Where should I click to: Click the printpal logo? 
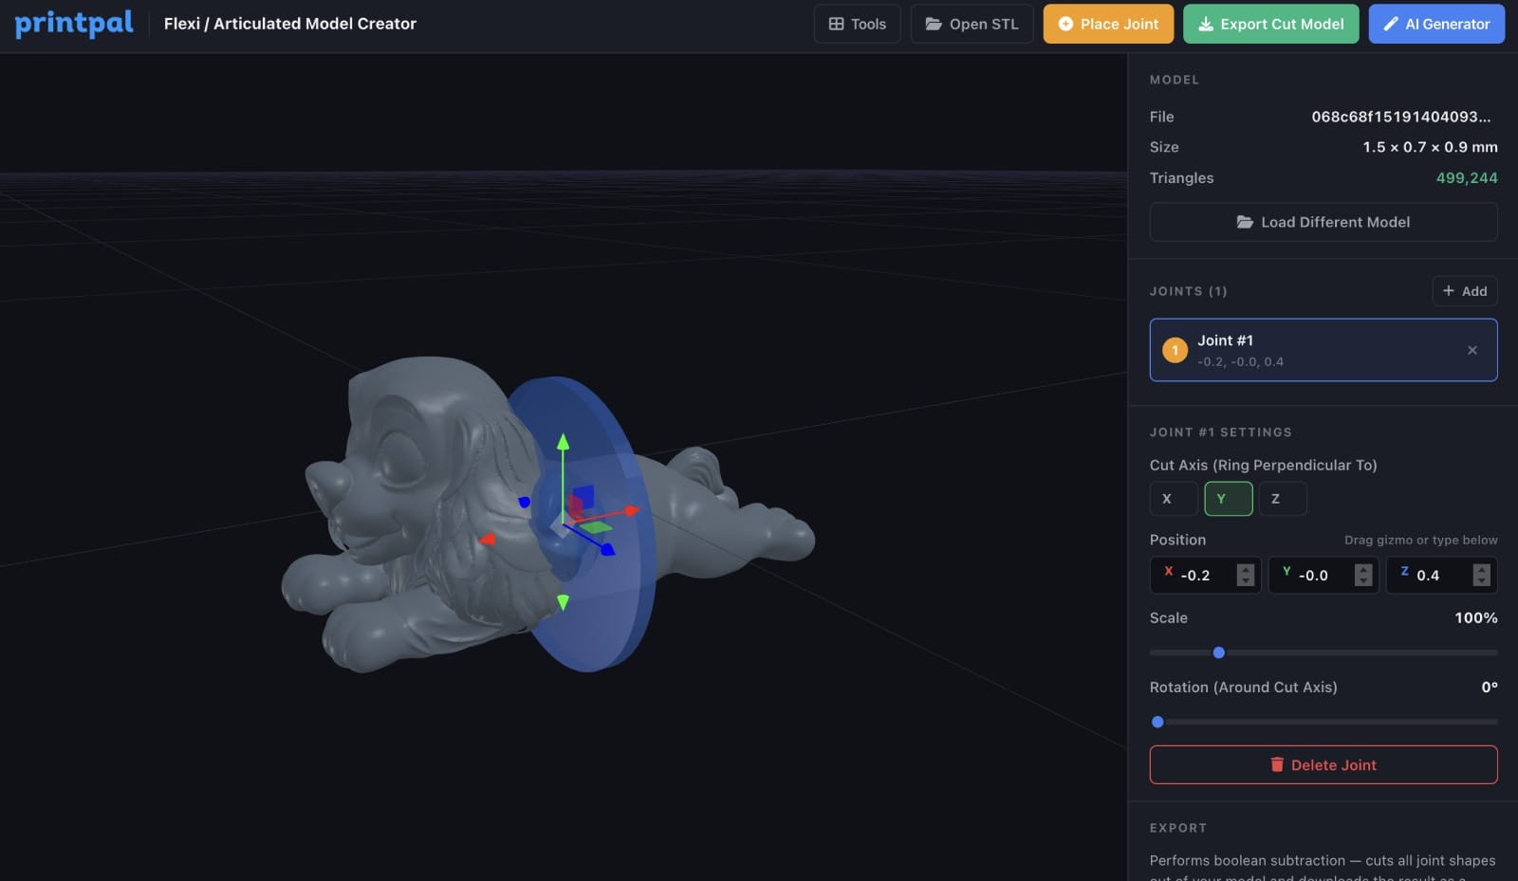pos(74,24)
